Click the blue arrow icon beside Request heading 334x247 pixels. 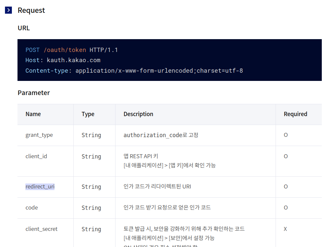(8, 10)
